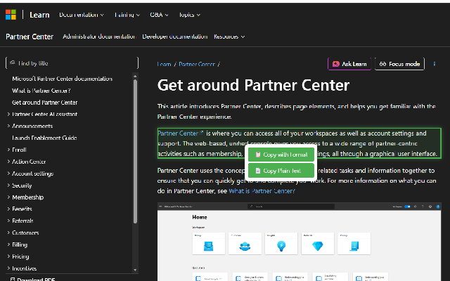
Task: Click the document icon in Copy Plain Text
Action: (258, 171)
